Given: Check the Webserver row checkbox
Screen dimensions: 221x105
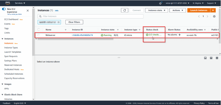Looking at the screenshot, I should tap(39, 35).
